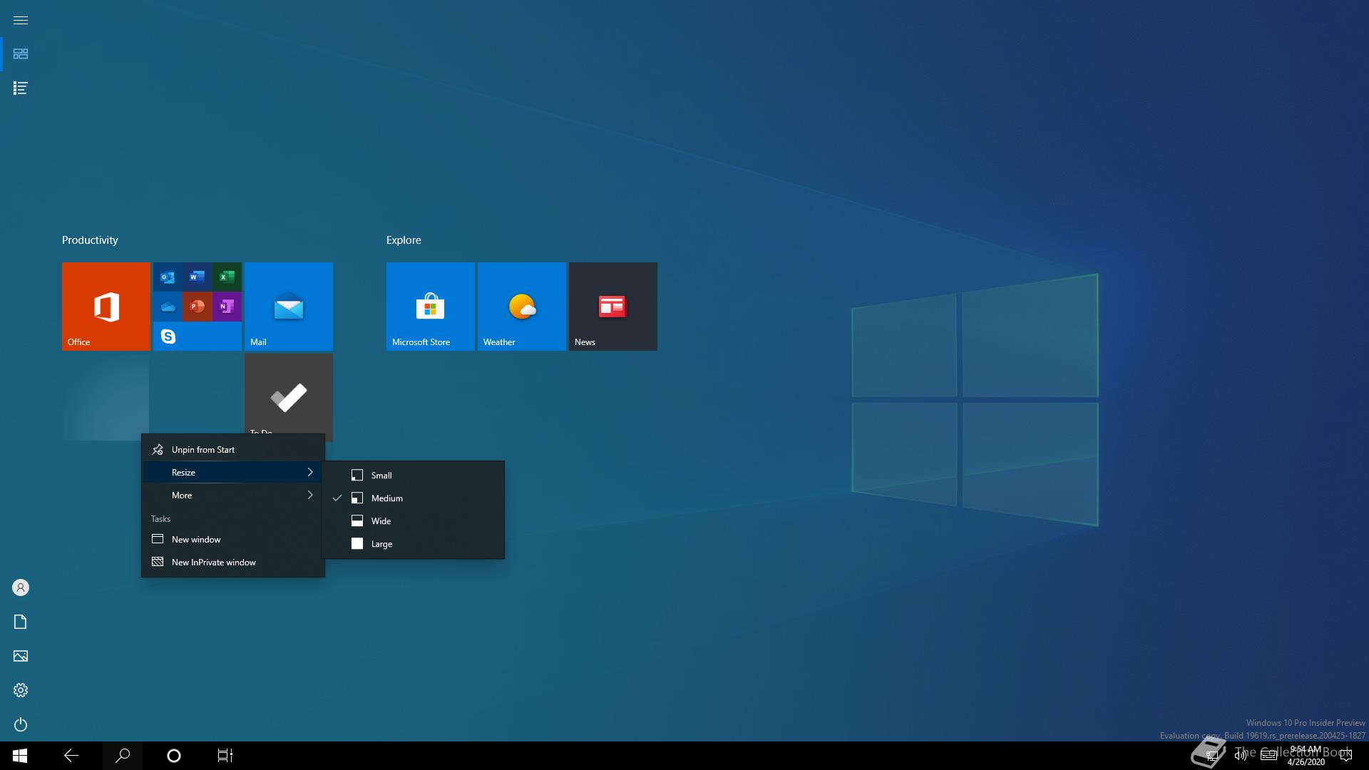Screen dimensions: 1369x770
Task: Select Unpin from Start
Action: pyautogui.click(x=233, y=450)
